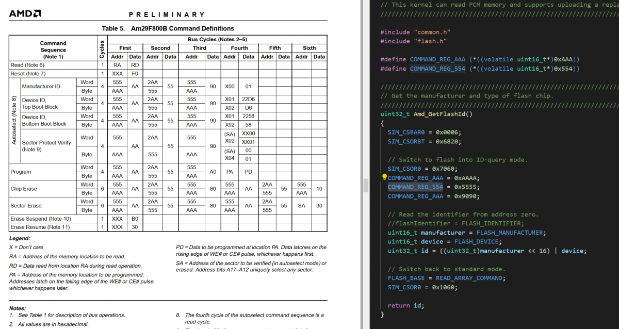Click the 'X = Don't care' legend line
Screen dimensions: 619x329
point(27,248)
